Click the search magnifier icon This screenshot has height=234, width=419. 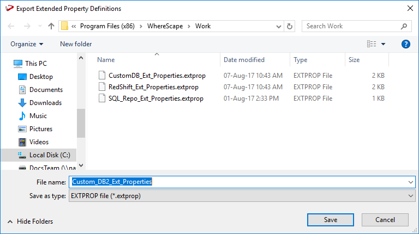pyautogui.click(x=404, y=26)
